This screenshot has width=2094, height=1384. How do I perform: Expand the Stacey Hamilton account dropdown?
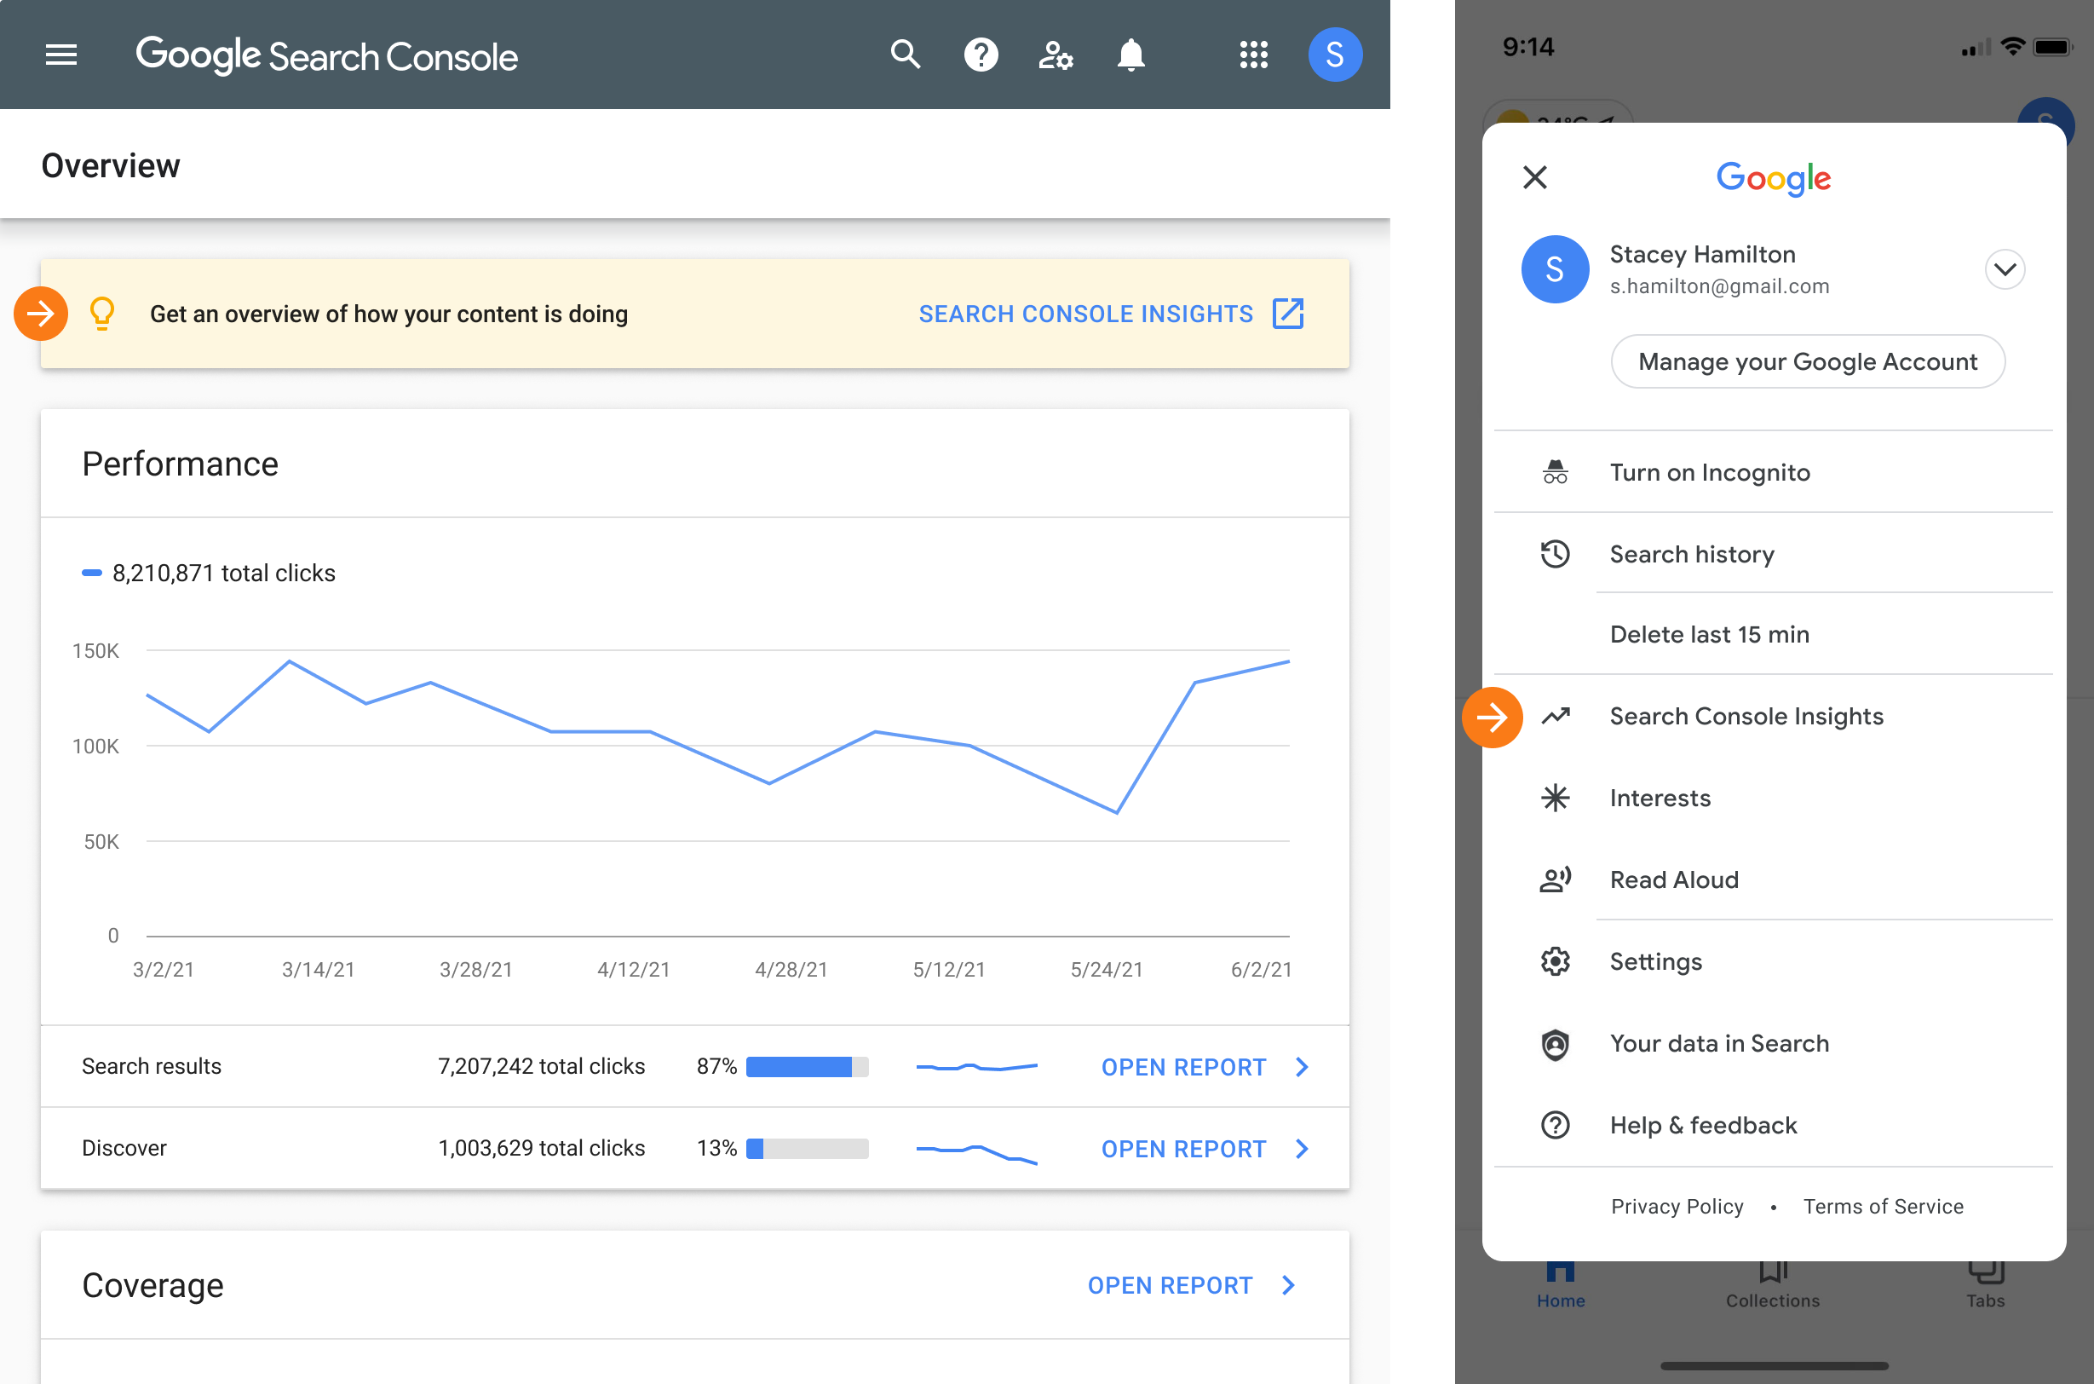tap(2005, 268)
